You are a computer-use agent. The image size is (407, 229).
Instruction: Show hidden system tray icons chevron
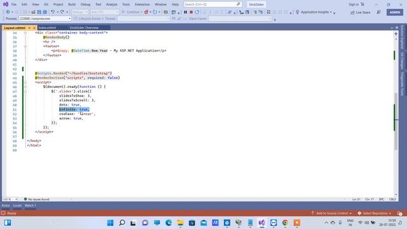(326, 223)
